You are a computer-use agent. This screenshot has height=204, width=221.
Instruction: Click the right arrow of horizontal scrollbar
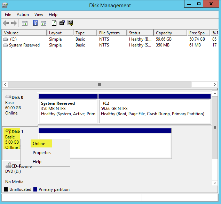pyautogui.click(x=215, y=84)
